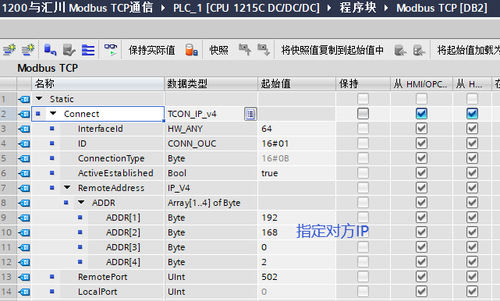Toggle monitor all glasses icon

click(x=111, y=50)
